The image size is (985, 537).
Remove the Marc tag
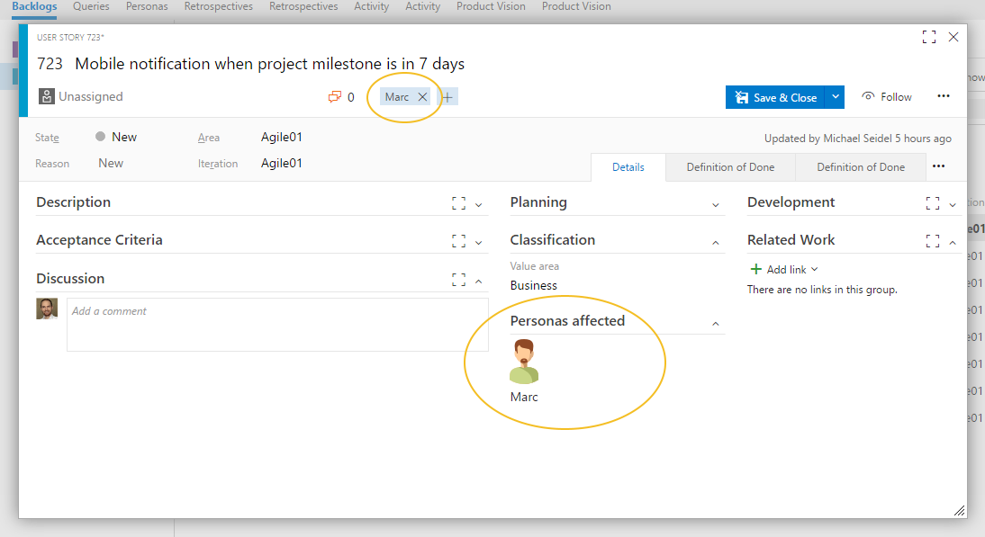(x=422, y=96)
